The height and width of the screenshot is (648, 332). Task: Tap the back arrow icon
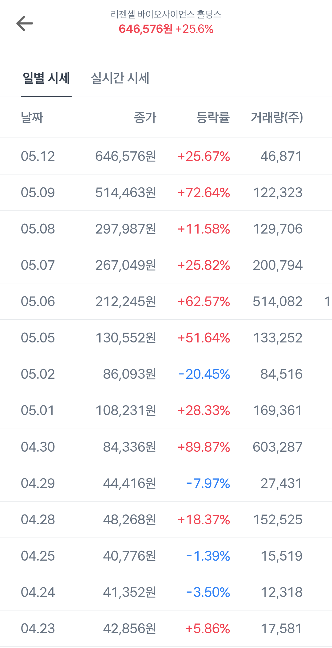click(25, 23)
